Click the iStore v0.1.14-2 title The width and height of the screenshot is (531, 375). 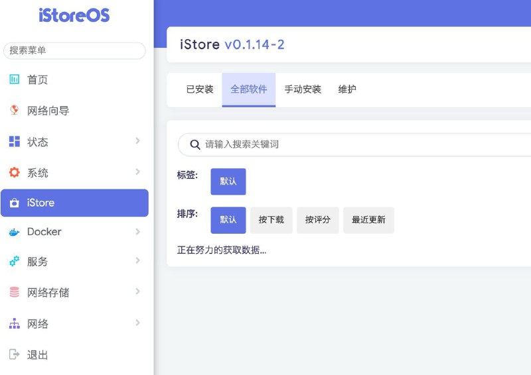pos(232,44)
